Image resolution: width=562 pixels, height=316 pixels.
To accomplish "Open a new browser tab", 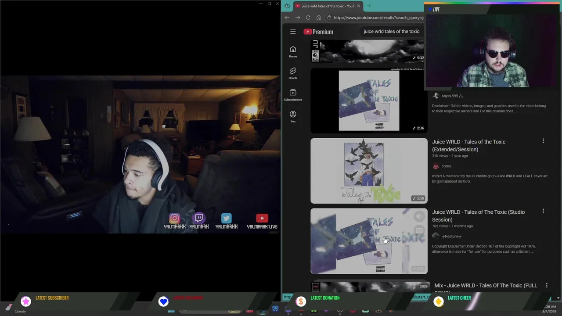I will point(369,6).
